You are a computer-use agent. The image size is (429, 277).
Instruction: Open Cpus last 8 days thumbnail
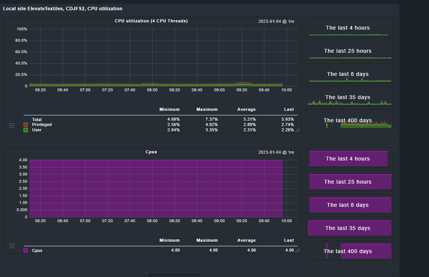(x=350, y=205)
